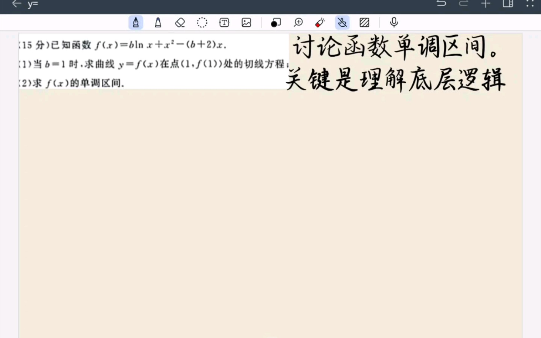The width and height of the screenshot is (541, 338).
Task: Select the Laser pointer tool
Action: (320, 23)
